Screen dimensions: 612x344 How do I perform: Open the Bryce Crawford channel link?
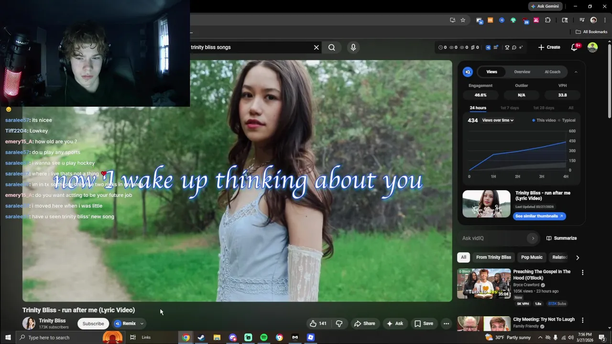click(x=526, y=285)
